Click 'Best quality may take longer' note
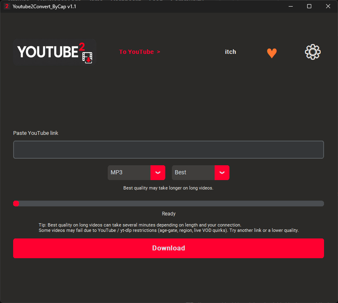338x303 pixels. point(168,188)
